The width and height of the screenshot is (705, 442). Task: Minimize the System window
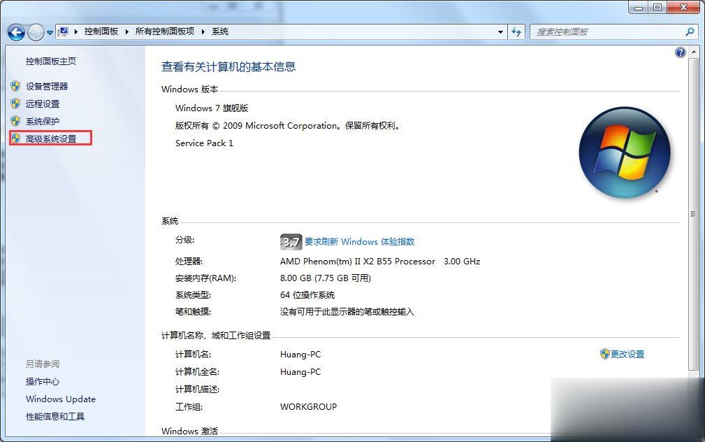tap(639, 7)
